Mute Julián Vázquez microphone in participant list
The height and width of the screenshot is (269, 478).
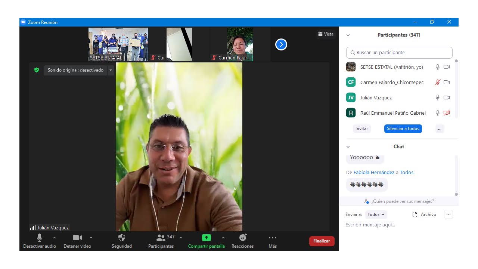coord(438,98)
